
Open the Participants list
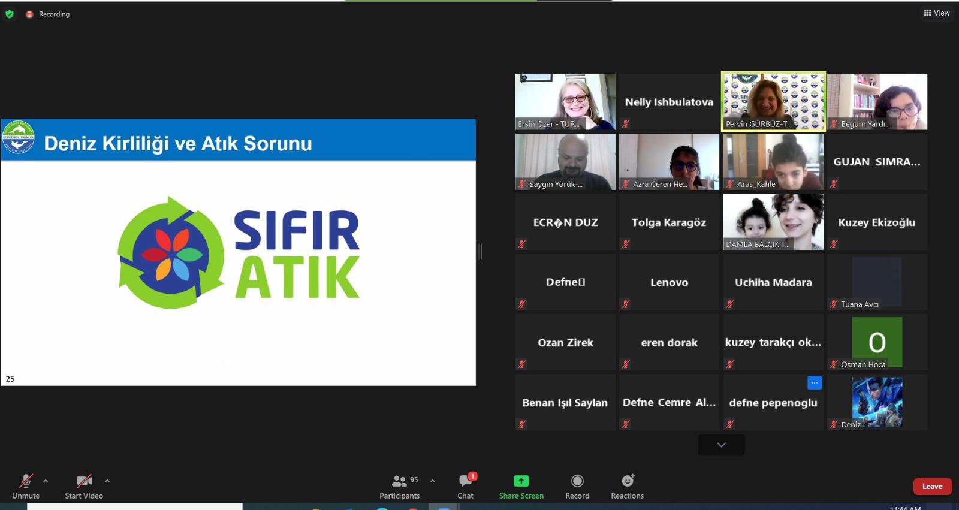tap(399, 481)
